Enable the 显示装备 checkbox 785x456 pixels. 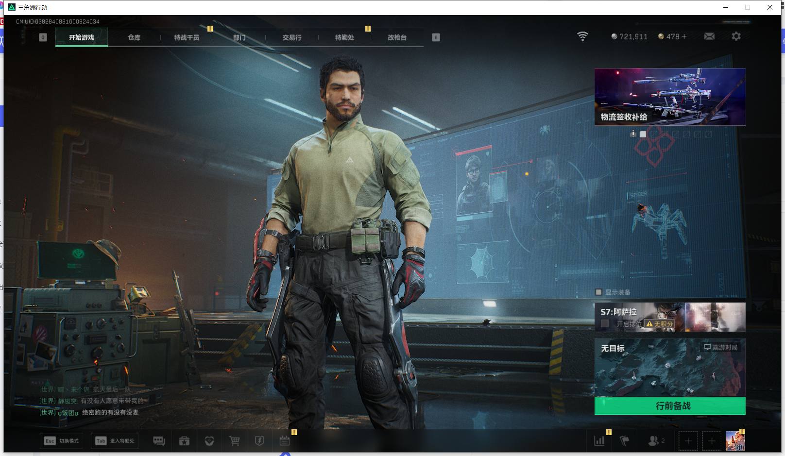tap(598, 292)
